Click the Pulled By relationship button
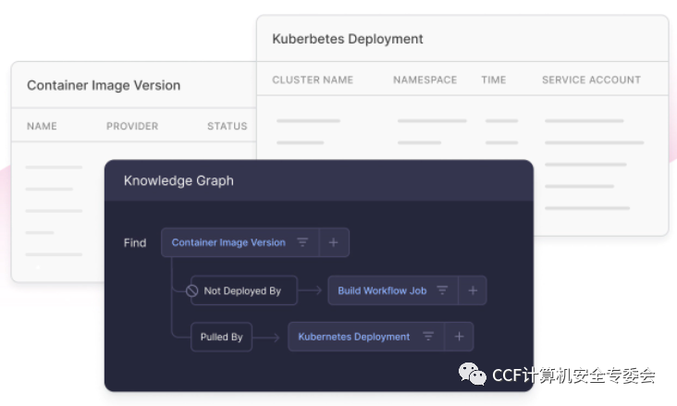677x406 pixels. [x=221, y=337]
